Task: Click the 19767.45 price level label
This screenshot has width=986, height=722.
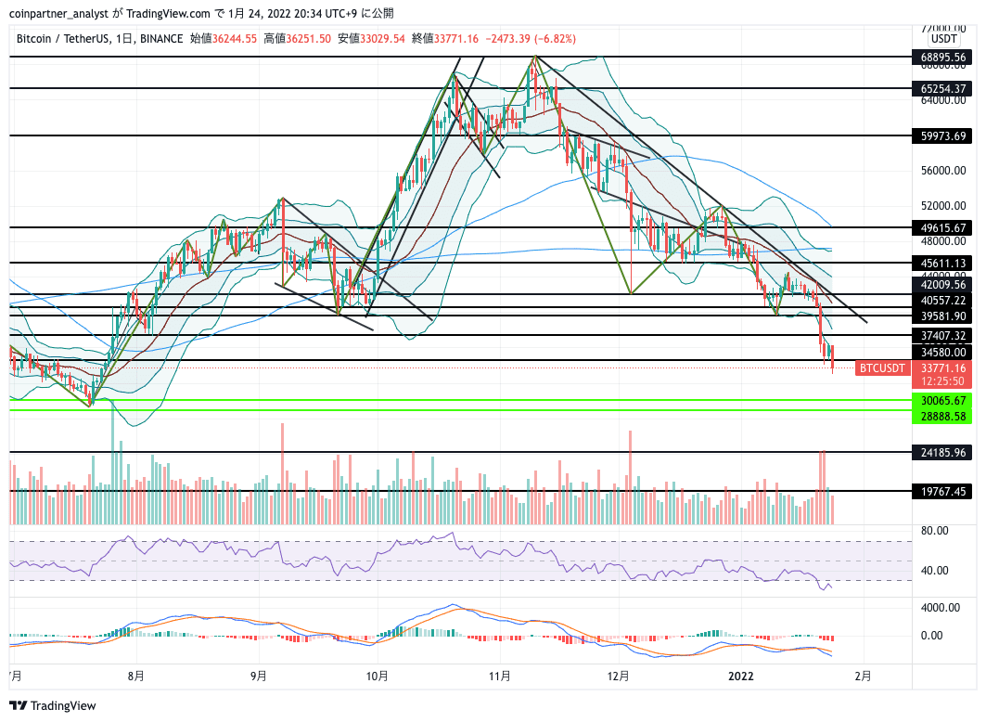Action: [x=942, y=491]
